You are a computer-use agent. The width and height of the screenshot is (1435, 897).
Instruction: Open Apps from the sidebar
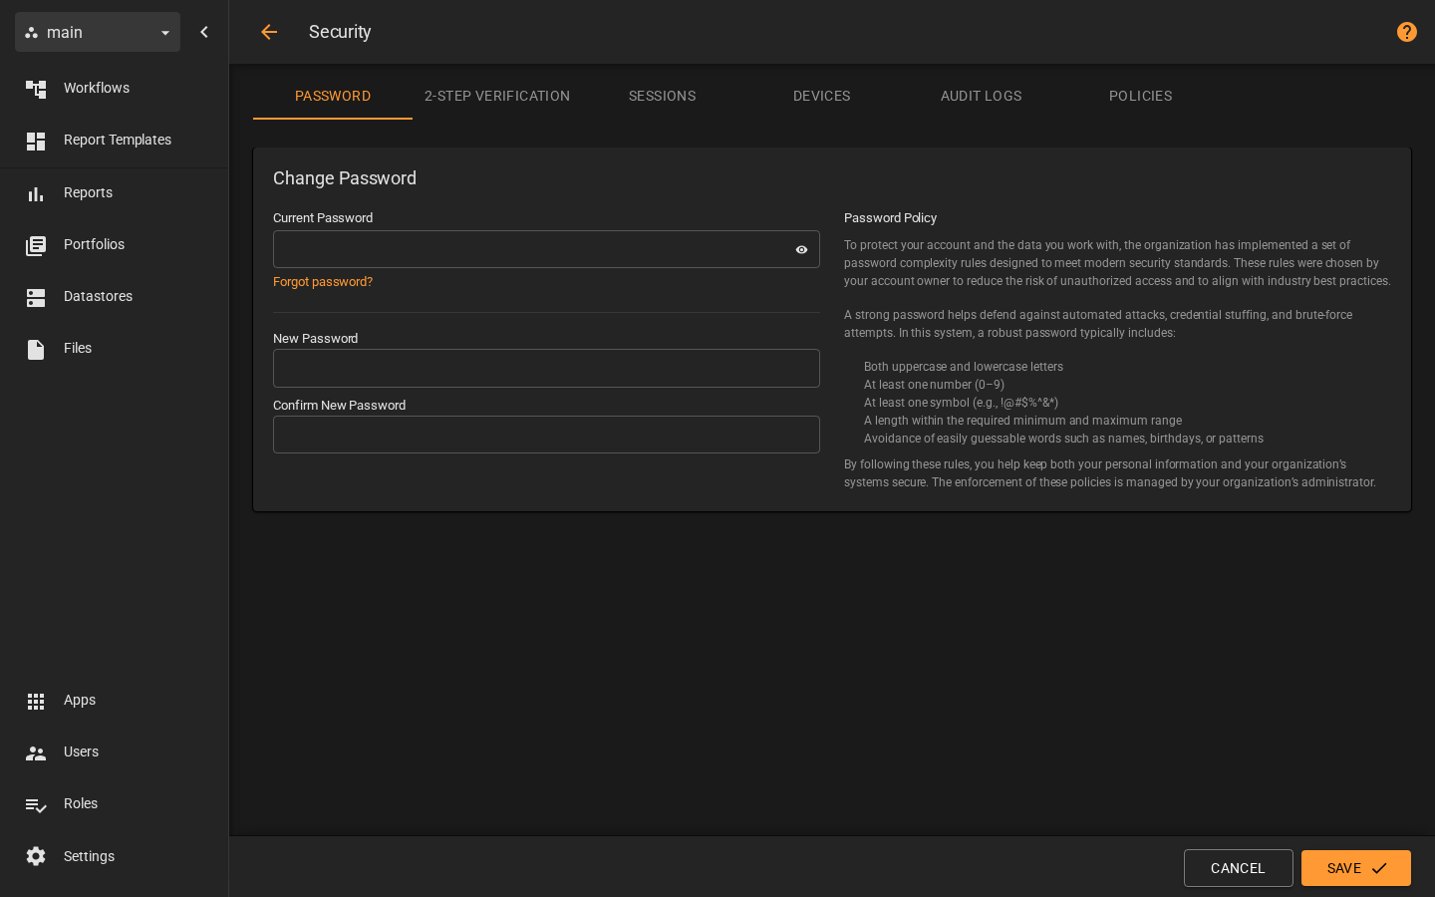114,700
